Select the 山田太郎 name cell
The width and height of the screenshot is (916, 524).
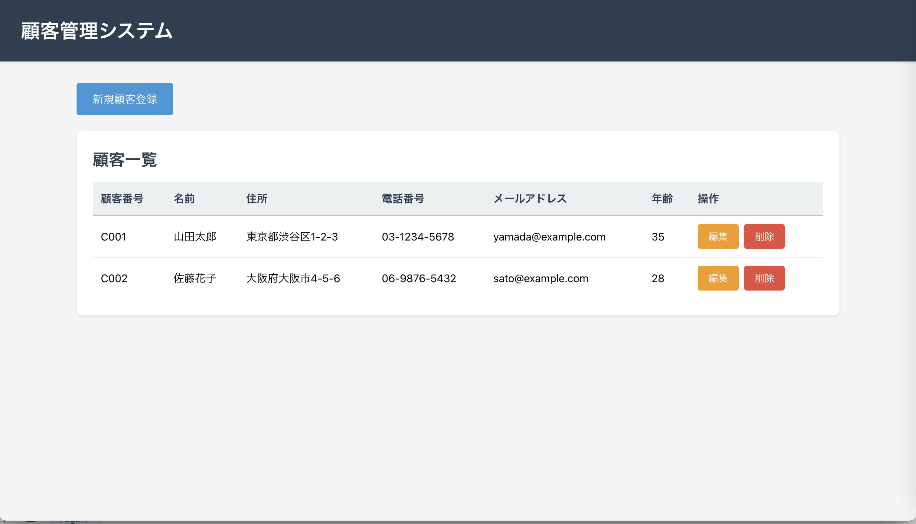[194, 237]
